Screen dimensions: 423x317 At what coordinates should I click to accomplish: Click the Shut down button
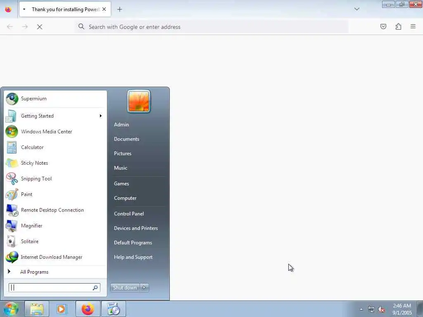[x=125, y=288]
